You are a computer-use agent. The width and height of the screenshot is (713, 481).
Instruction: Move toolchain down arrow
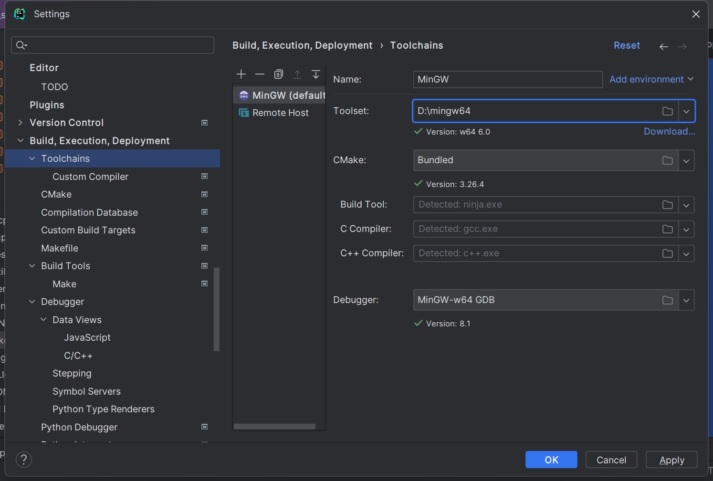pos(316,74)
